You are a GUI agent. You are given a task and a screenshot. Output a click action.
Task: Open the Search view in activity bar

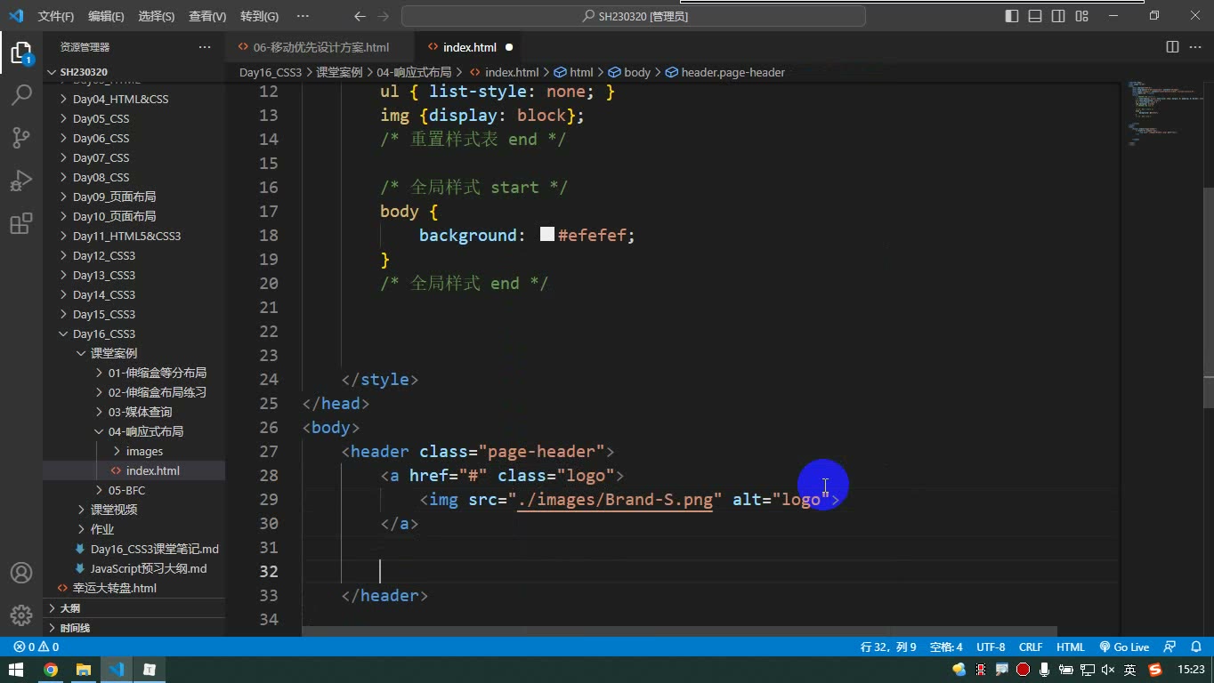(x=21, y=94)
